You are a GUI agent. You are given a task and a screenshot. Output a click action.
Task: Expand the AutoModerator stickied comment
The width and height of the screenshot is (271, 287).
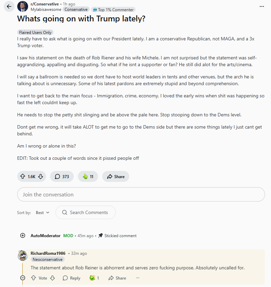pos(23,235)
